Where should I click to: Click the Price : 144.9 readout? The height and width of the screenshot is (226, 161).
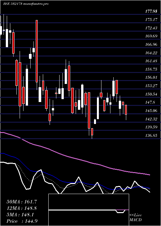click(22, 221)
